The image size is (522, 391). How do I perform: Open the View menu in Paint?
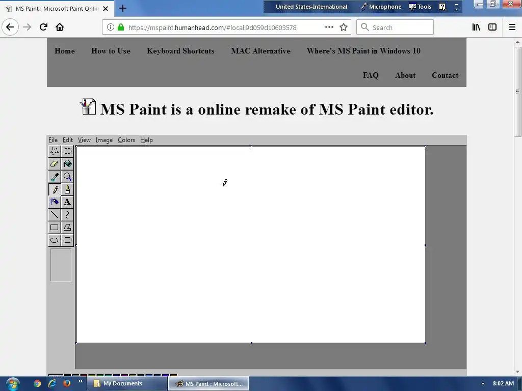84,140
